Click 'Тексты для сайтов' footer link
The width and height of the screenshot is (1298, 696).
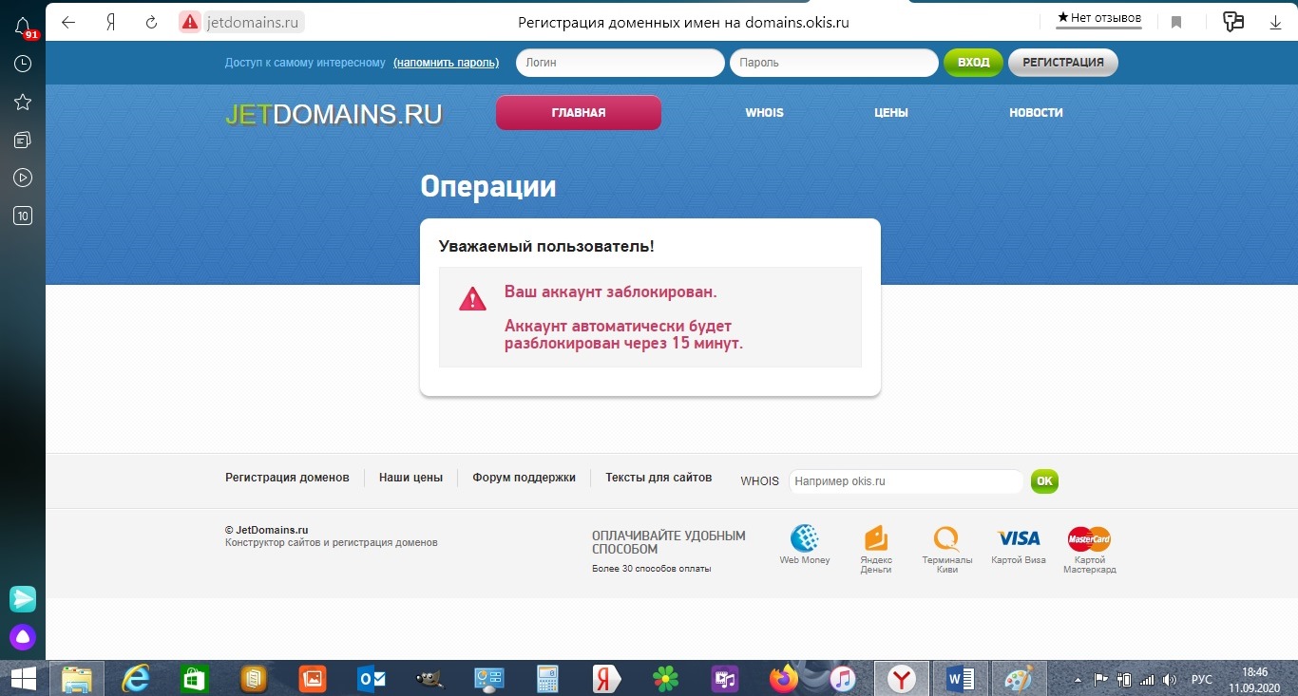click(659, 478)
